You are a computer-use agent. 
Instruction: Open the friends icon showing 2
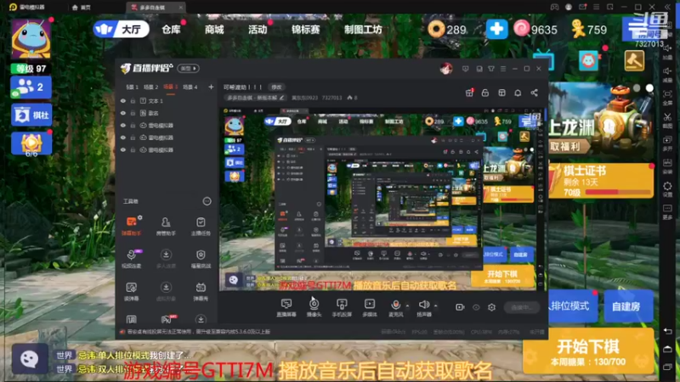[31, 87]
